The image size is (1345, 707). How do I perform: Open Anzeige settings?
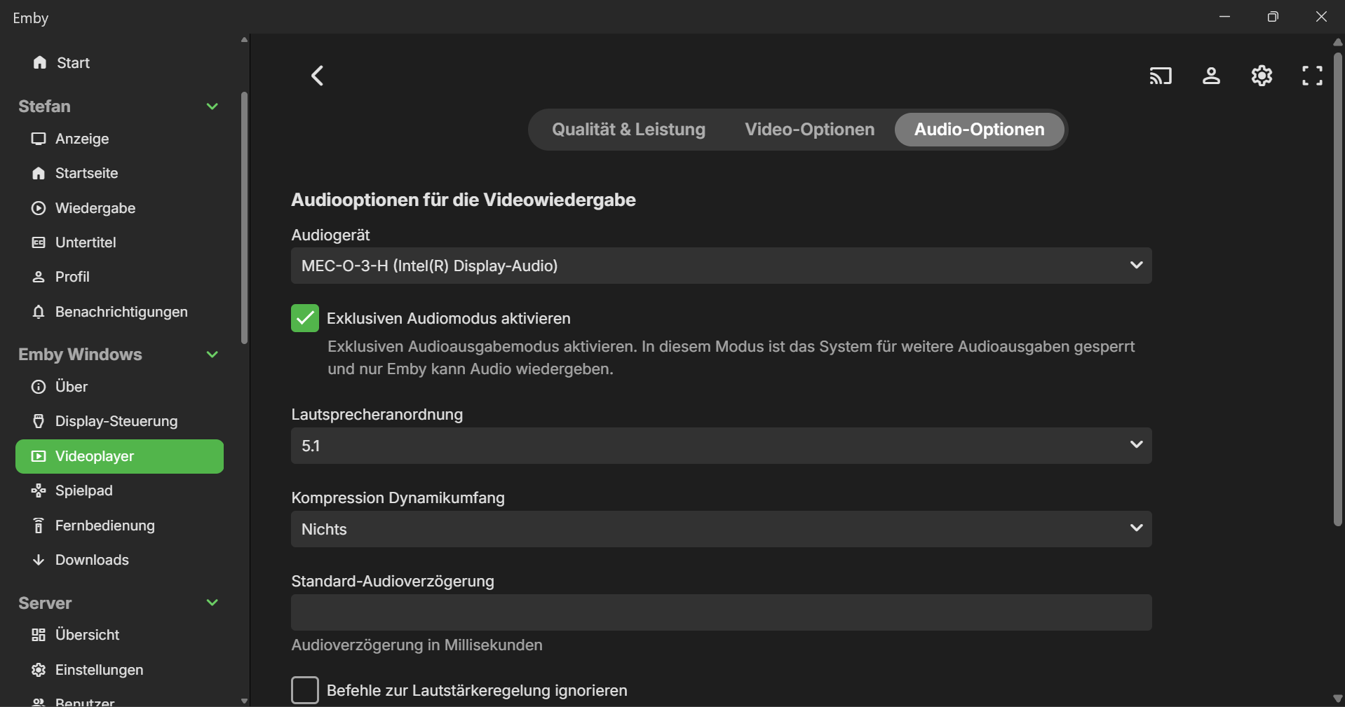pyautogui.click(x=119, y=139)
